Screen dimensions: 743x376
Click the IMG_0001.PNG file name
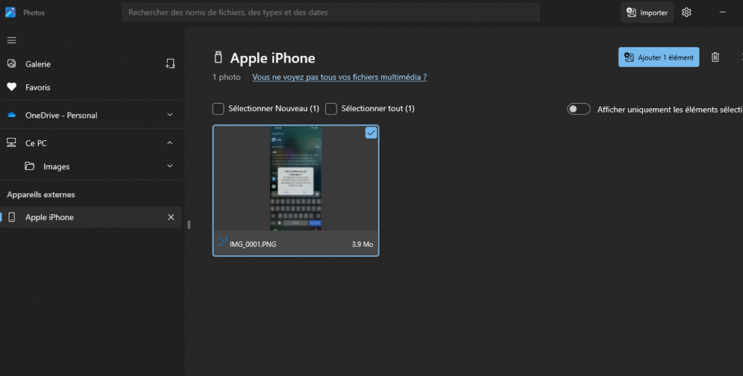click(253, 244)
